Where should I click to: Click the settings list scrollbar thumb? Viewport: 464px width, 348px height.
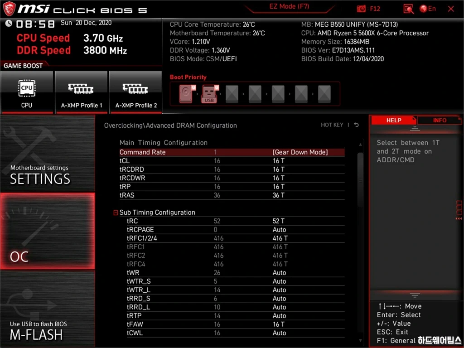pos(360,179)
